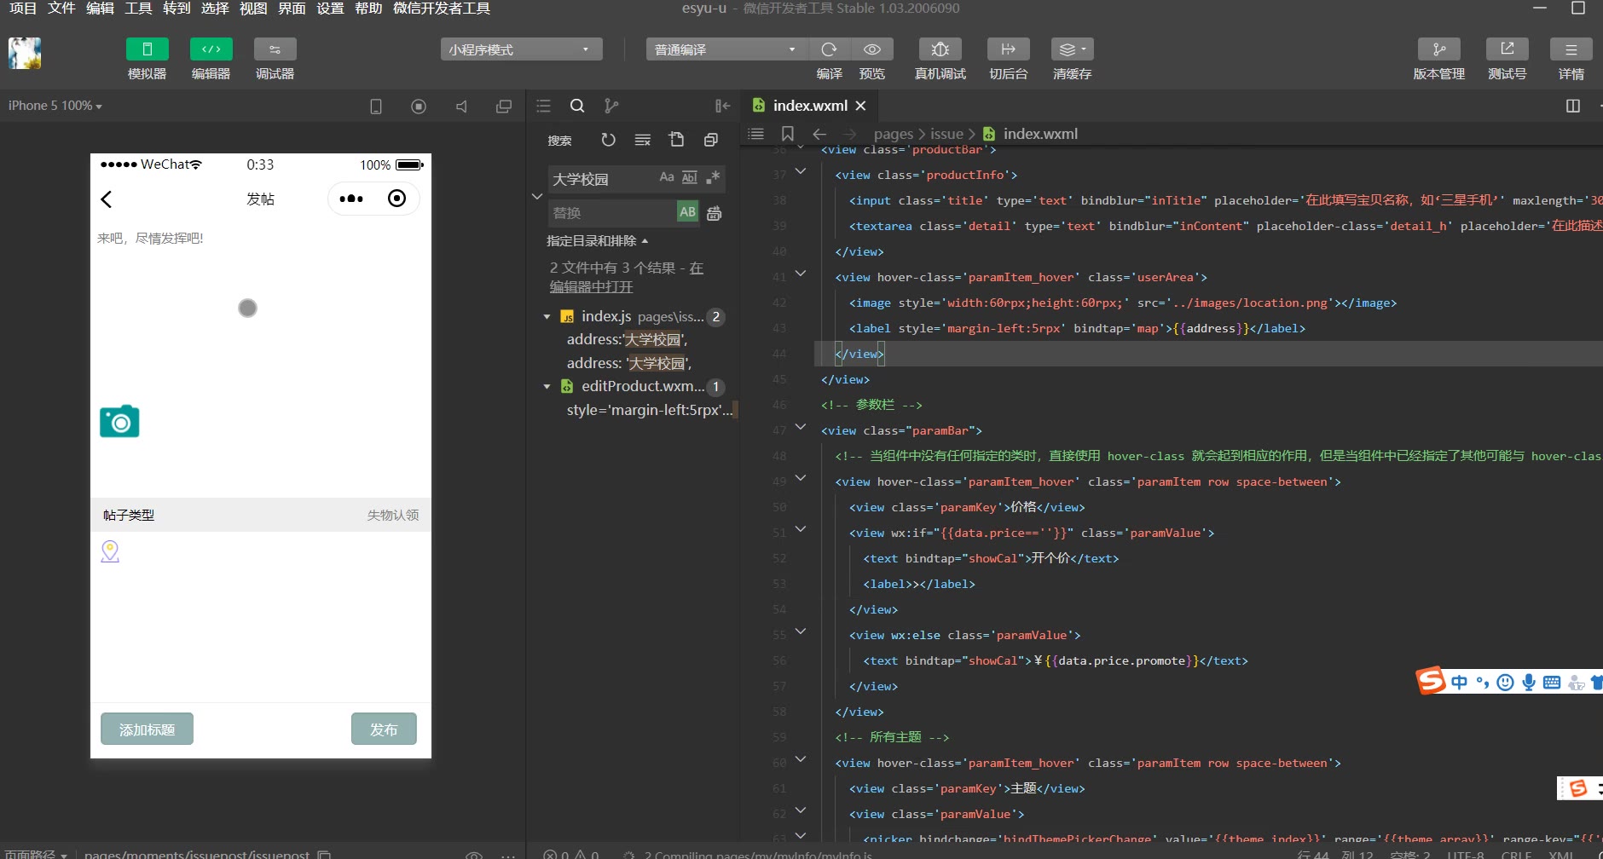Toggle the editor panel button

pyautogui.click(x=211, y=49)
